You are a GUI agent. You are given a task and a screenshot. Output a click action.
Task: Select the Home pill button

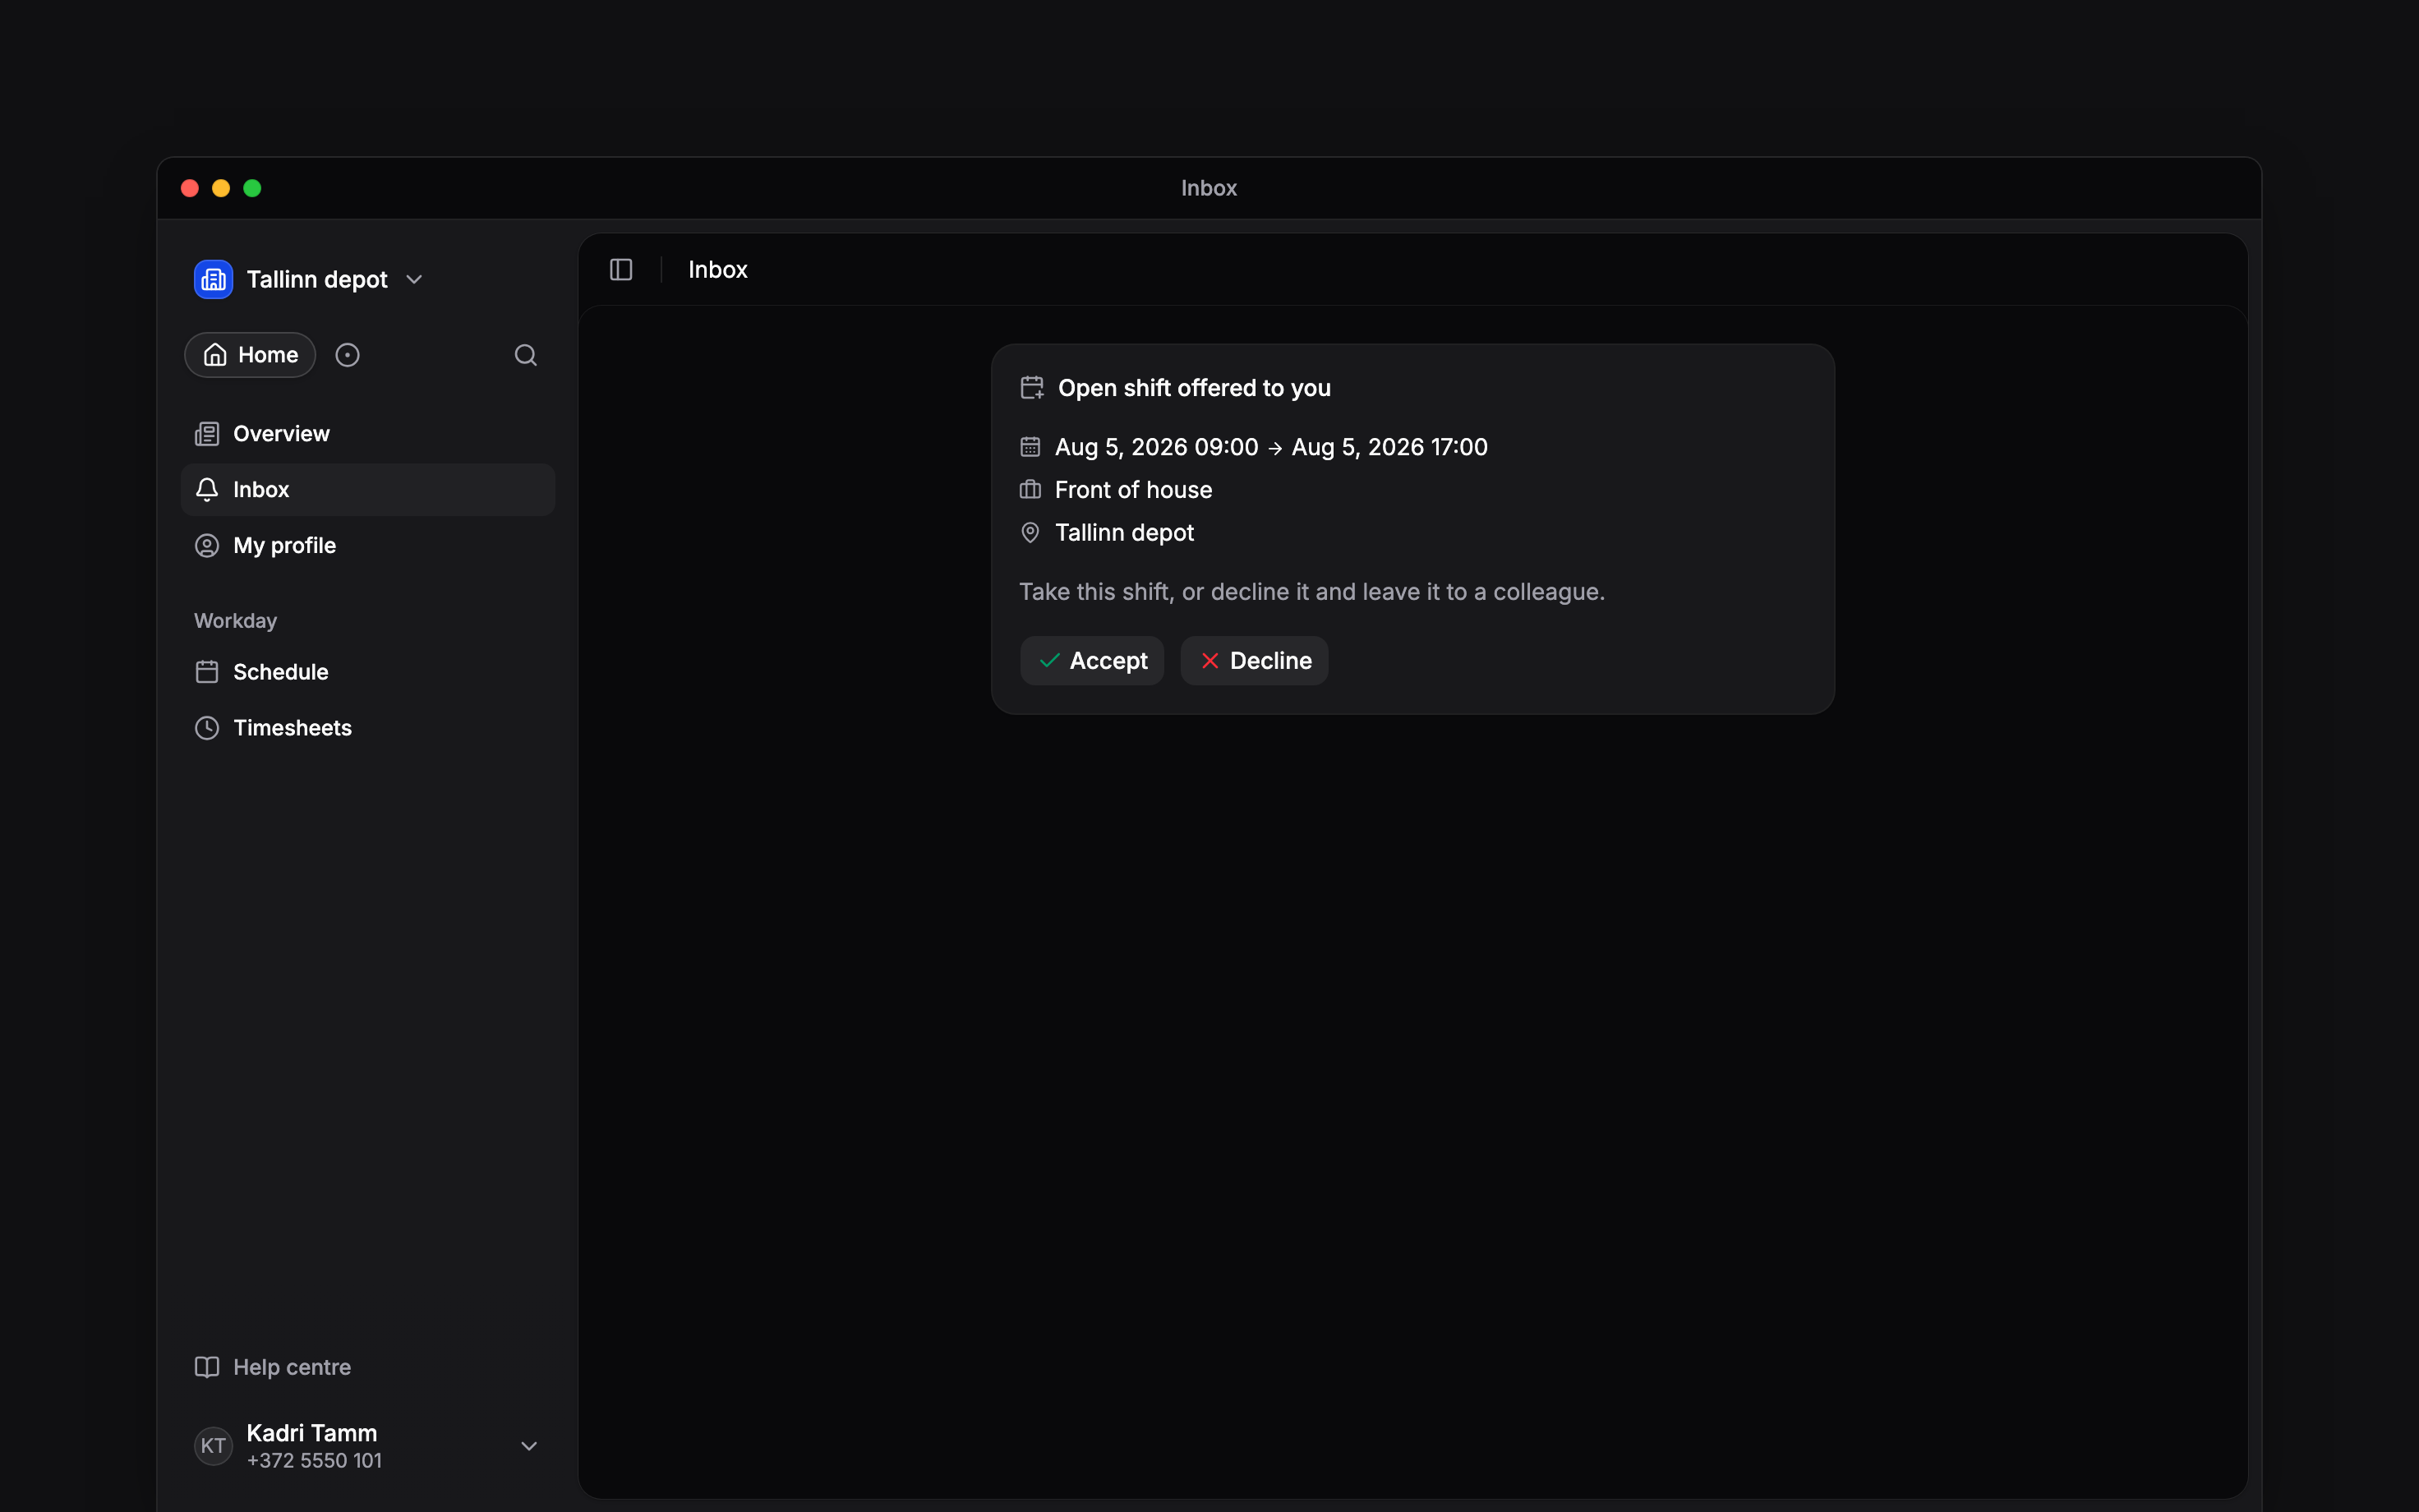250,355
